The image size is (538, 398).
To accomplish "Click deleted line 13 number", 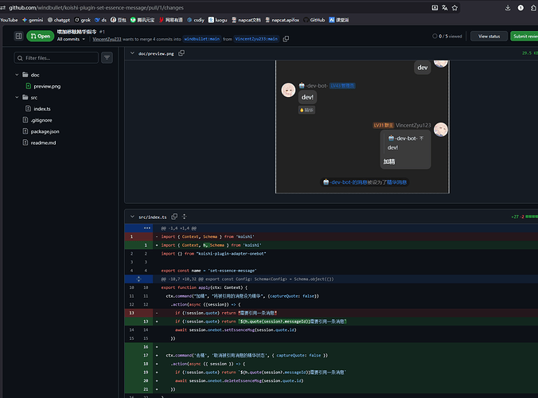I will pos(132,313).
